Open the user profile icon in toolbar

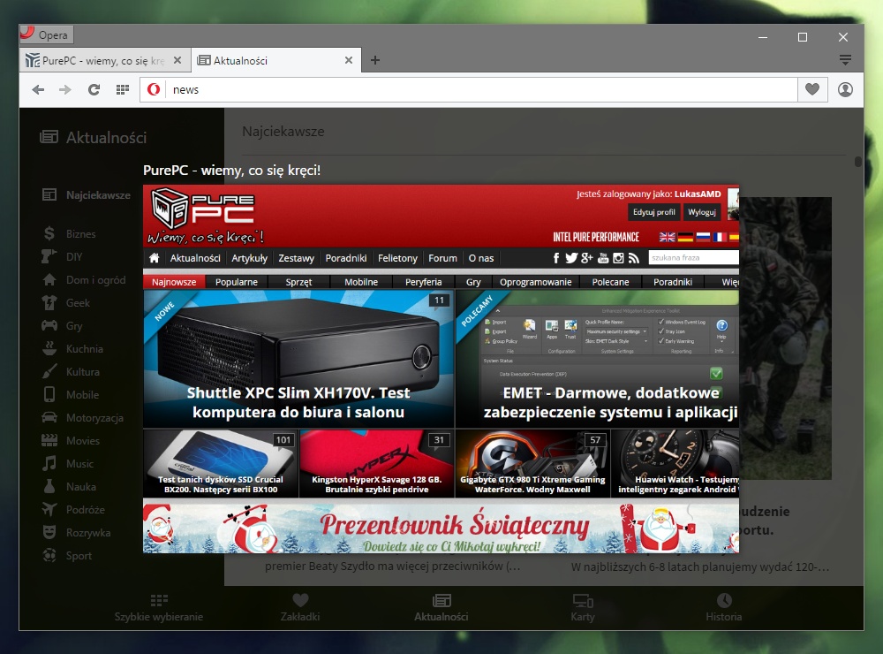845,89
